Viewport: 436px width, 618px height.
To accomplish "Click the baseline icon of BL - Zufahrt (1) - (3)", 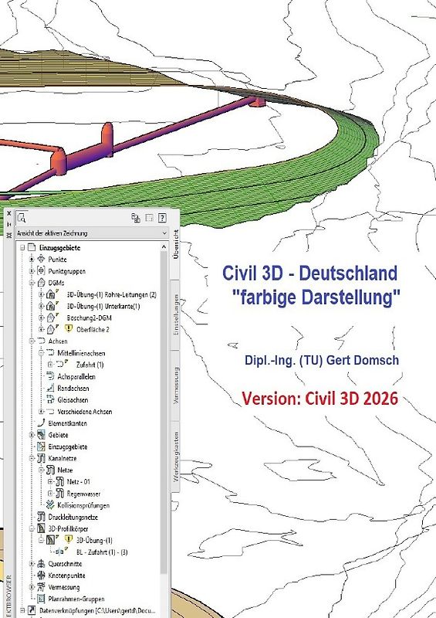I will [x=60, y=552].
